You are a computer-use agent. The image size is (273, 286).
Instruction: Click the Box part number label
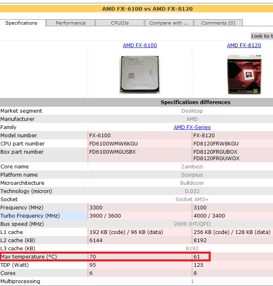click(22, 152)
